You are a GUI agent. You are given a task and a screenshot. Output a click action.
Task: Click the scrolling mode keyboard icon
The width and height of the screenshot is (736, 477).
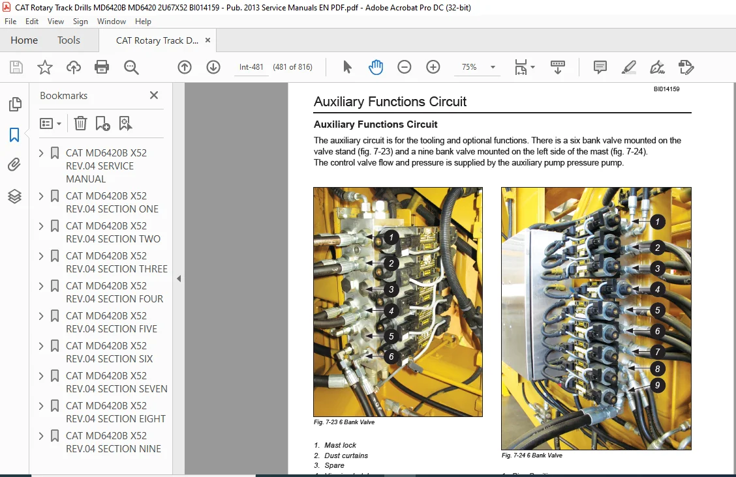[557, 67]
